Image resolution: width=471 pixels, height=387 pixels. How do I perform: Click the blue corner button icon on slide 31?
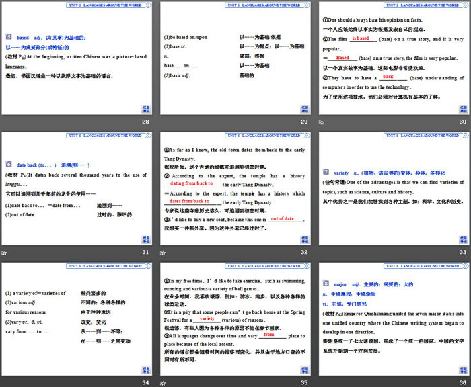coord(146,239)
